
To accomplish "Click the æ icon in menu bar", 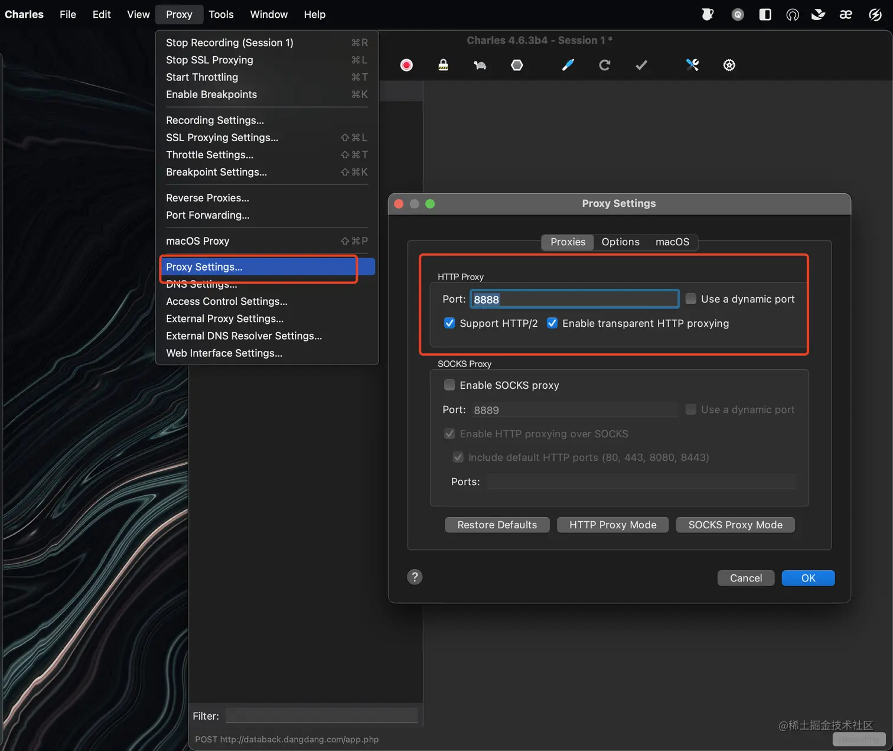I will 846,14.
